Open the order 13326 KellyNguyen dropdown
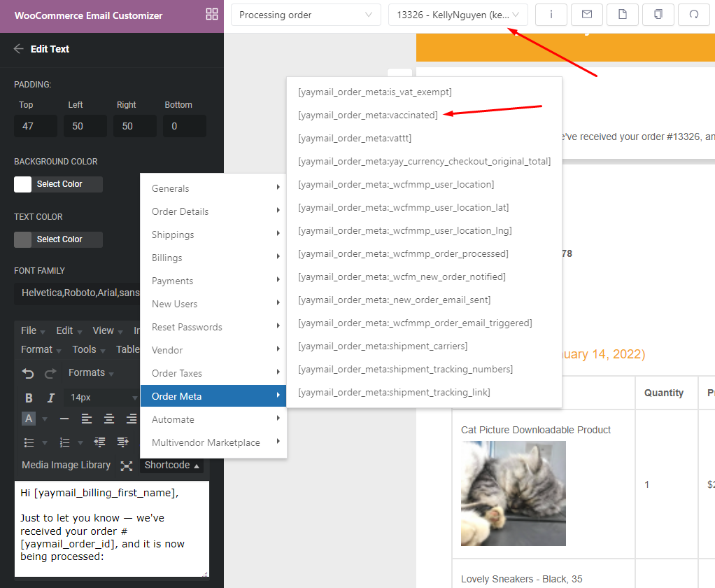The image size is (715, 588). 458,15
